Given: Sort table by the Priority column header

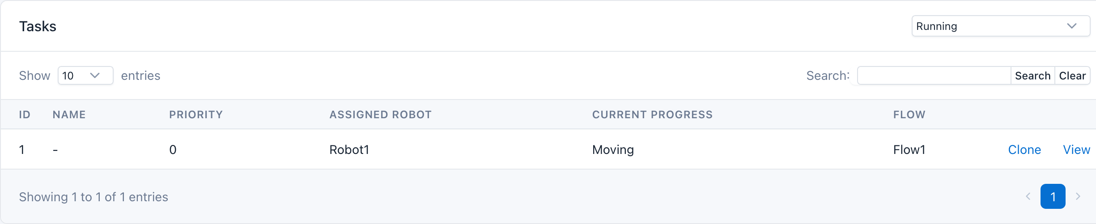Looking at the screenshot, I should click(195, 115).
